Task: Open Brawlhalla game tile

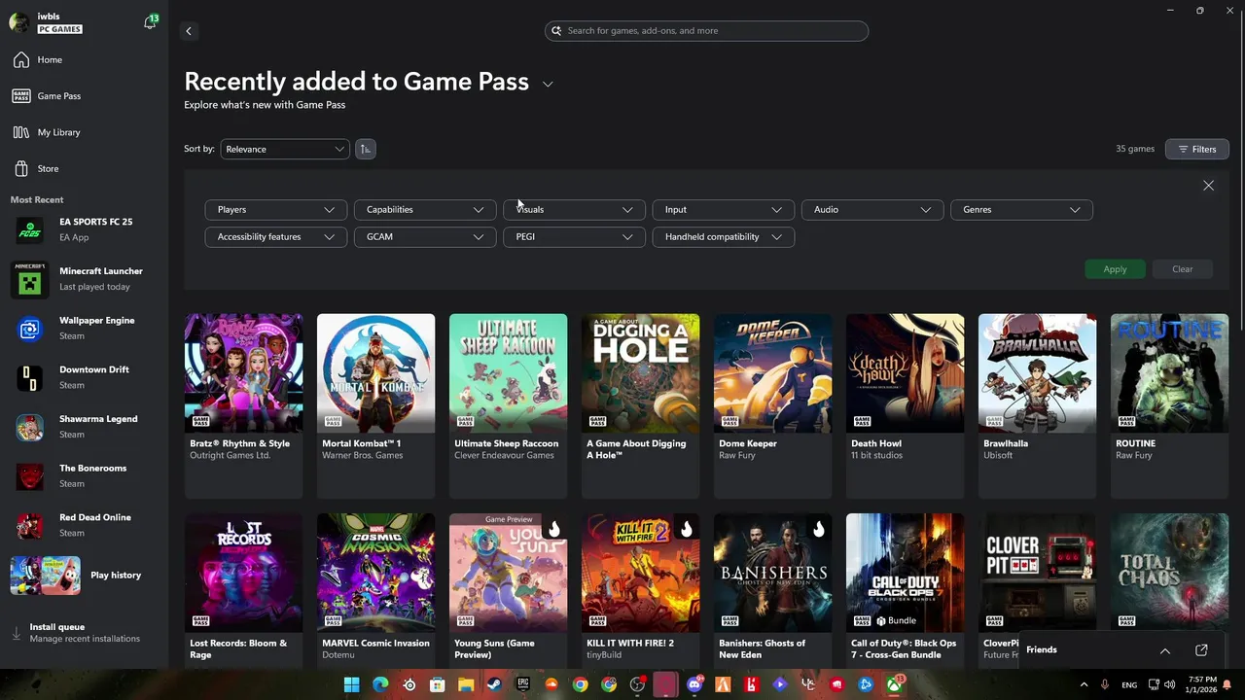Action: [x=1037, y=405]
